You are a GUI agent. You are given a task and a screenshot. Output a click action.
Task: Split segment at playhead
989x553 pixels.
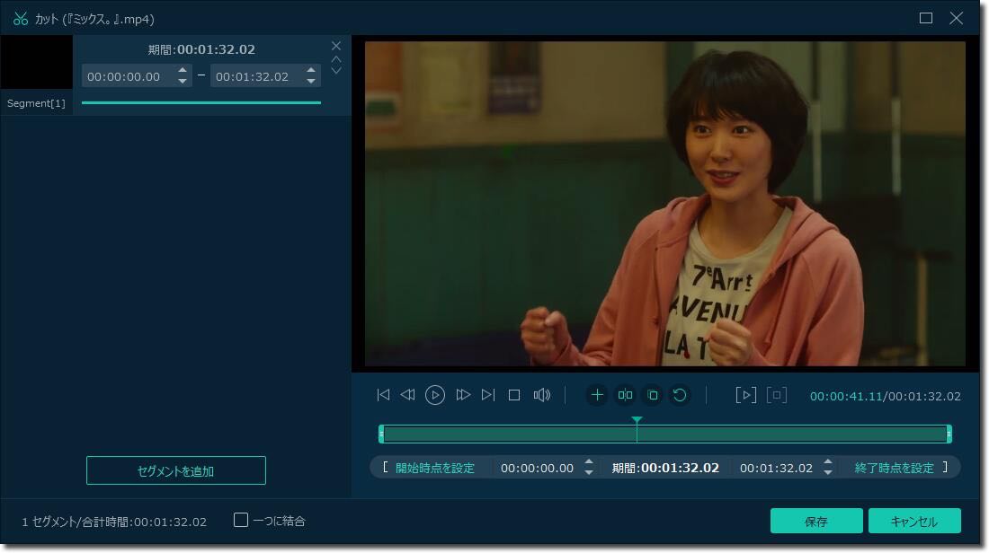[625, 395]
